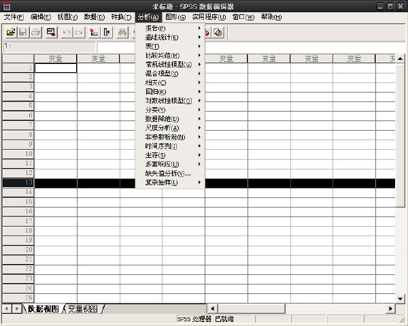Expand the 表(T) submenu

[x=170, y=46]
